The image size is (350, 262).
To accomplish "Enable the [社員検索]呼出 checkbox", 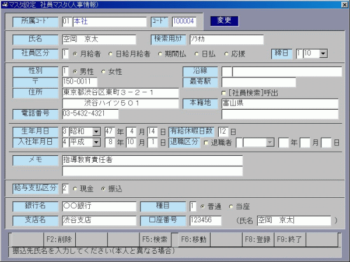I will pyautogui.click(x=224, y=92).
